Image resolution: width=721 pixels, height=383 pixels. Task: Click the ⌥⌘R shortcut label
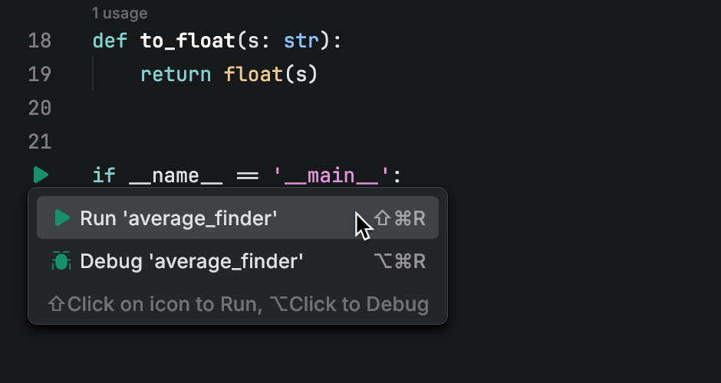[400, 261]
